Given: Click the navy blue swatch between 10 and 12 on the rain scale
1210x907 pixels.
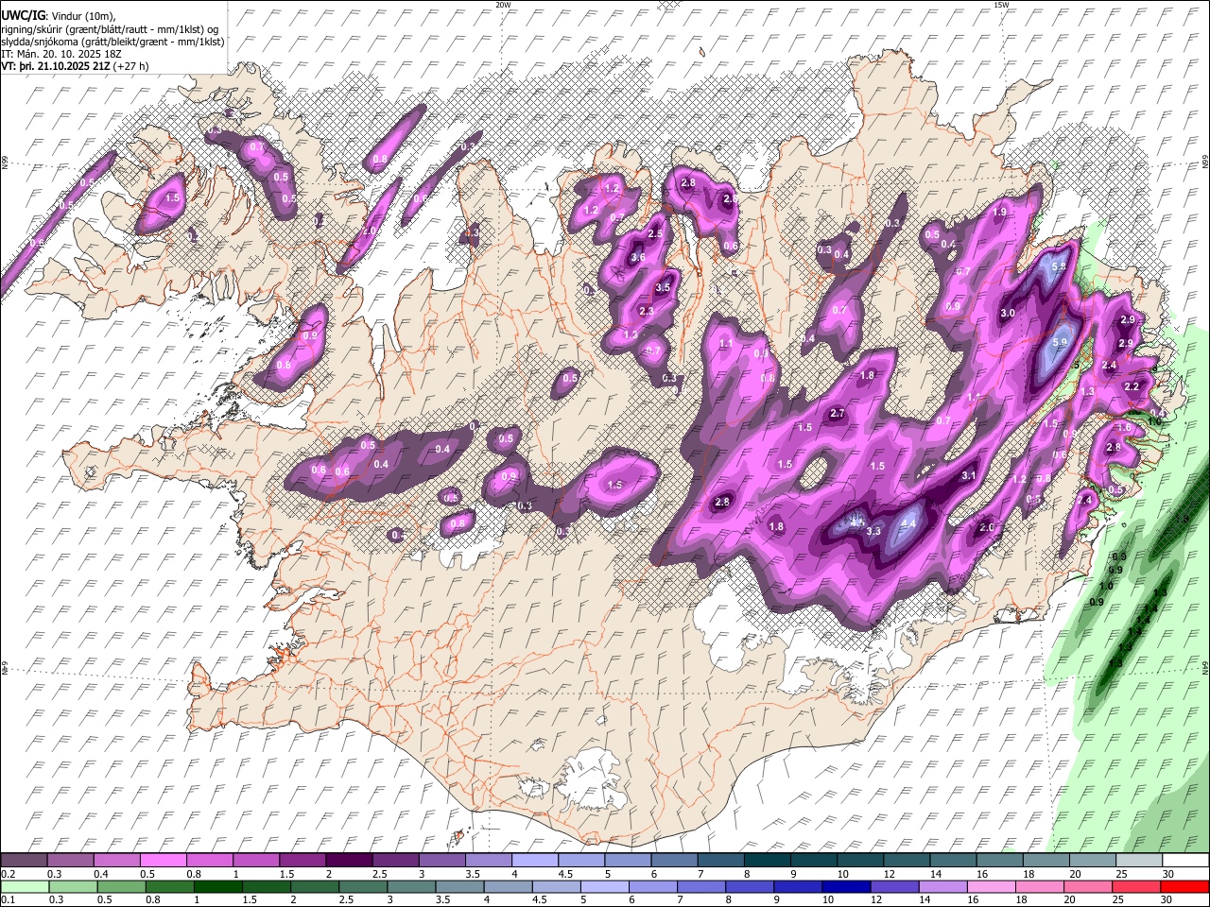Looking at the screenshot, I should tap(845, 886).
